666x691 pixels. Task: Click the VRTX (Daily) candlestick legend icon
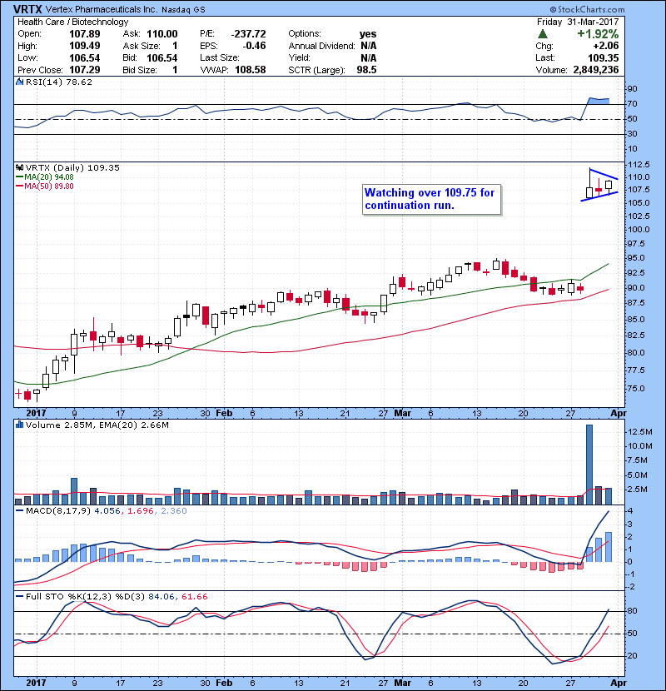tap(19, 167)
